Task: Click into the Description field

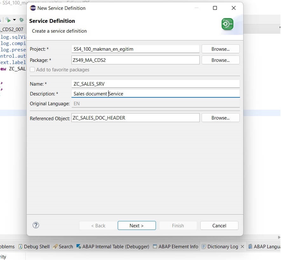Action: [x=156, y=94]
